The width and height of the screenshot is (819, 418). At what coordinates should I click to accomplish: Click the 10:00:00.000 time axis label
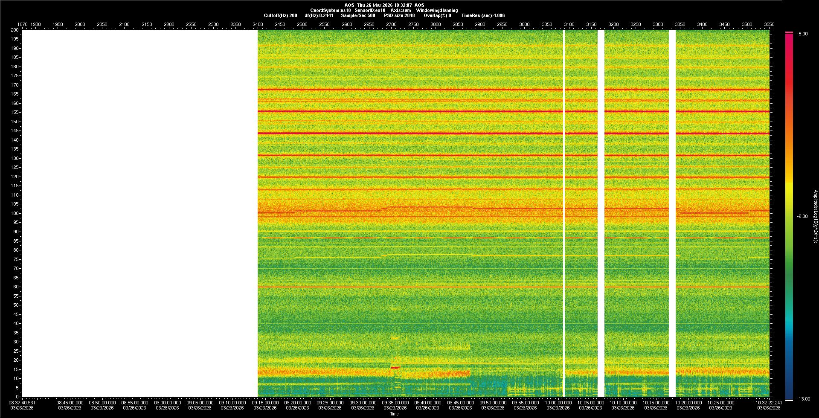pyautogui.click(x=558, y=402)
